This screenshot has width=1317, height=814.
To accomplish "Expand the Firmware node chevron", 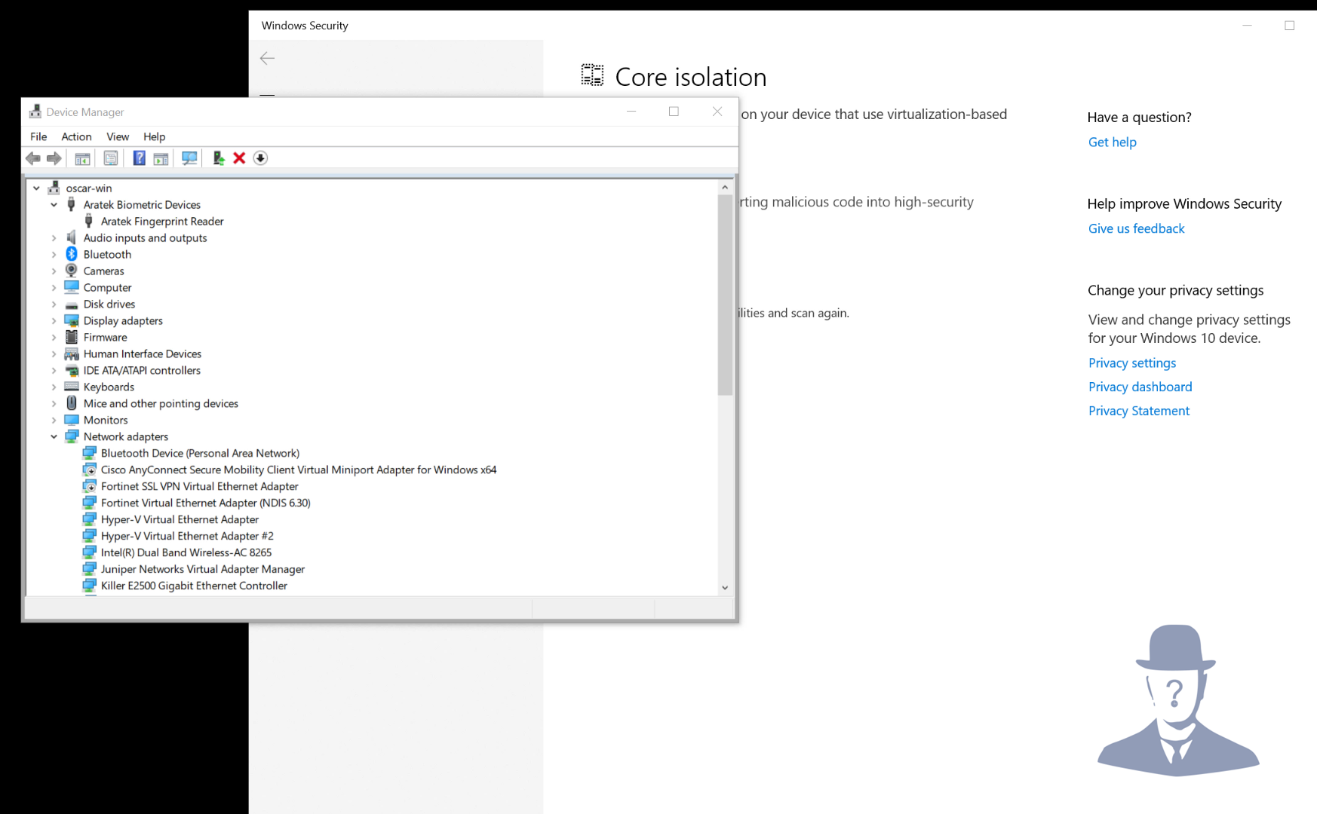I will [54, 338].
